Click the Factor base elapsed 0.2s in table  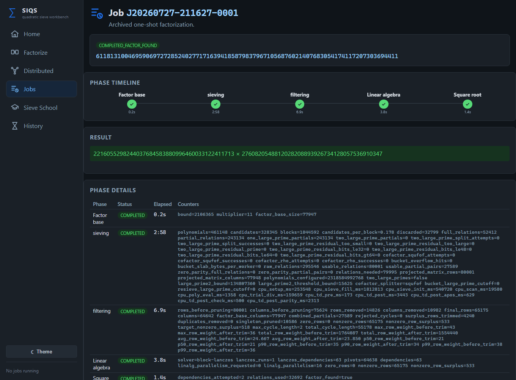pos(160,214)
